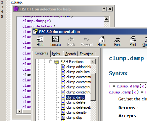Click the contents tree scroll-up arrow
147x121 pixels.
click(93, 62)
